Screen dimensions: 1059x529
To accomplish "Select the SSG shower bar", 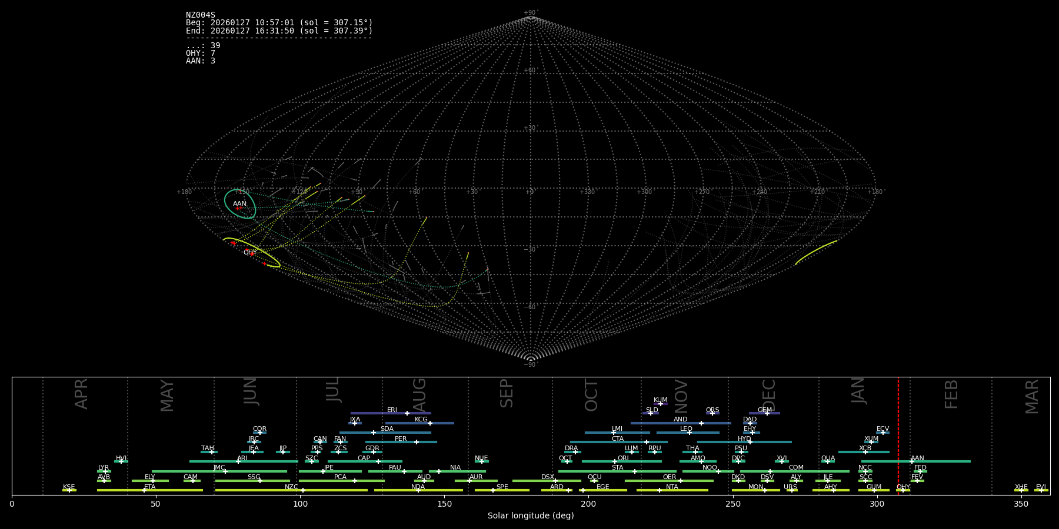I will point(252,480).
